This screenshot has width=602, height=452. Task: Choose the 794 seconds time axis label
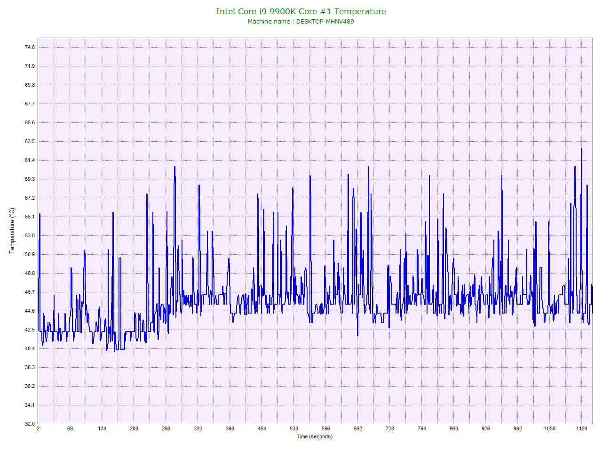pos(422,428)
